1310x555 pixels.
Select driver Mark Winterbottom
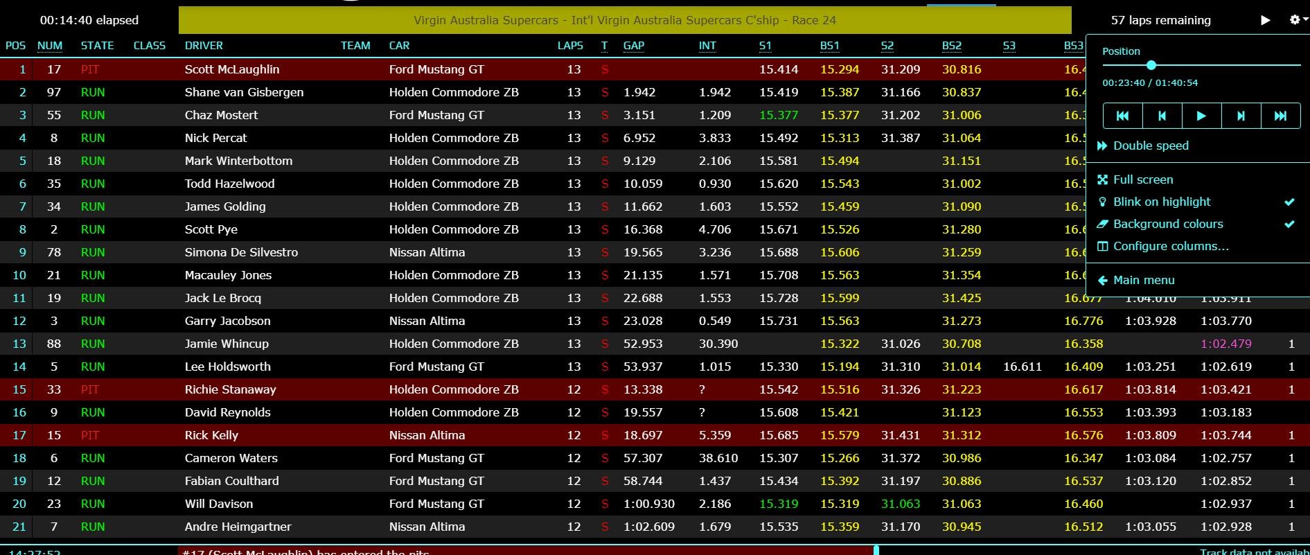click(x=238, y=161)
